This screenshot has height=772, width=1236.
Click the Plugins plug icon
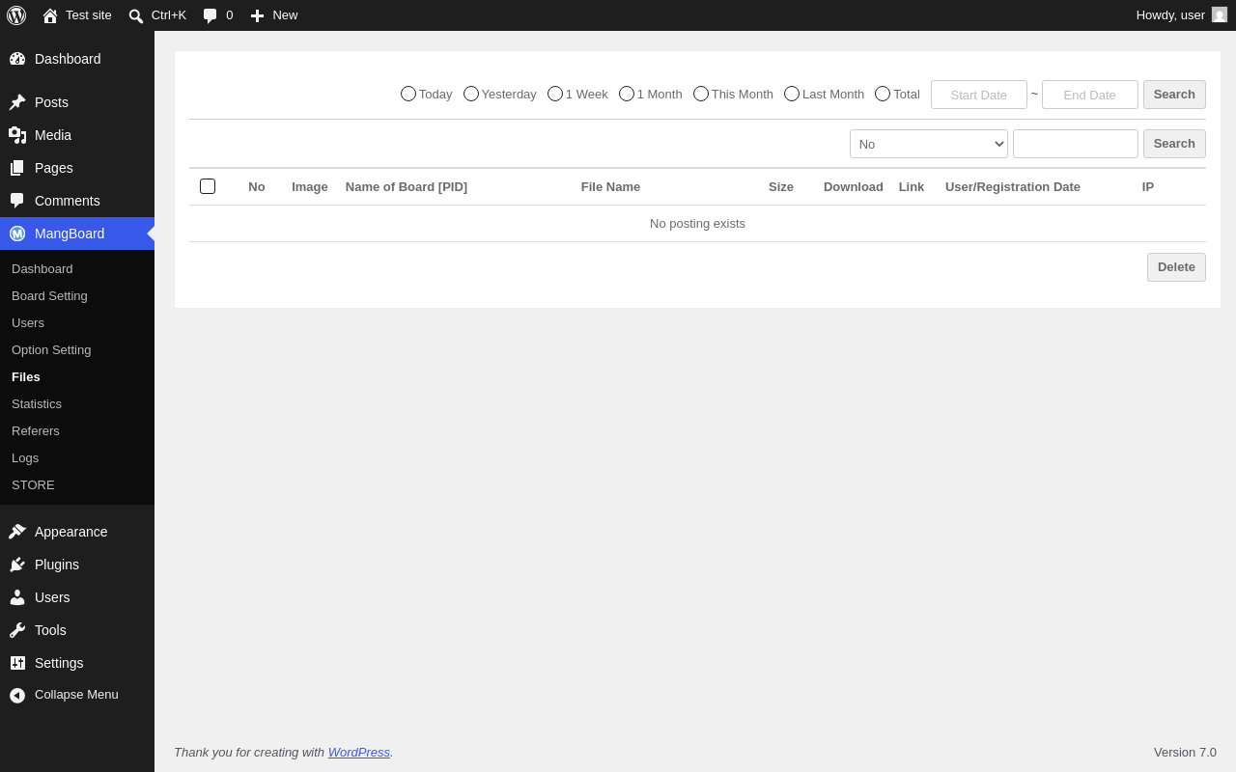click(17, 565)
